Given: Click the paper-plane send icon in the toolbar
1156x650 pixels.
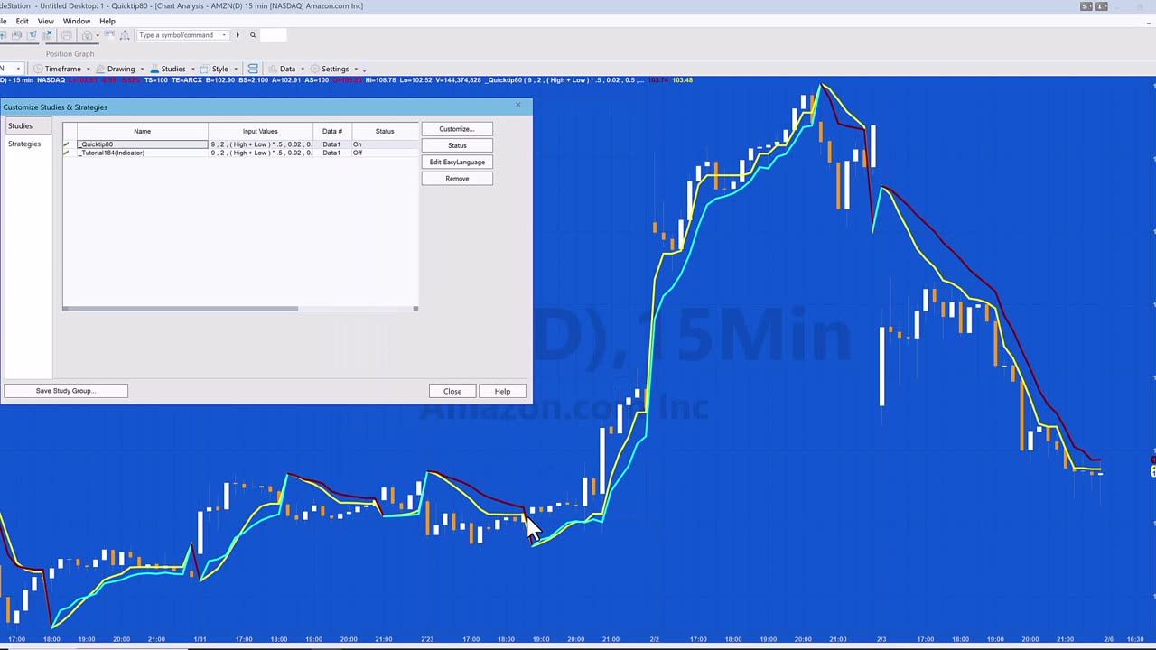Looking at the screenshot, I should pyautogui.click(x=33, y=35).
